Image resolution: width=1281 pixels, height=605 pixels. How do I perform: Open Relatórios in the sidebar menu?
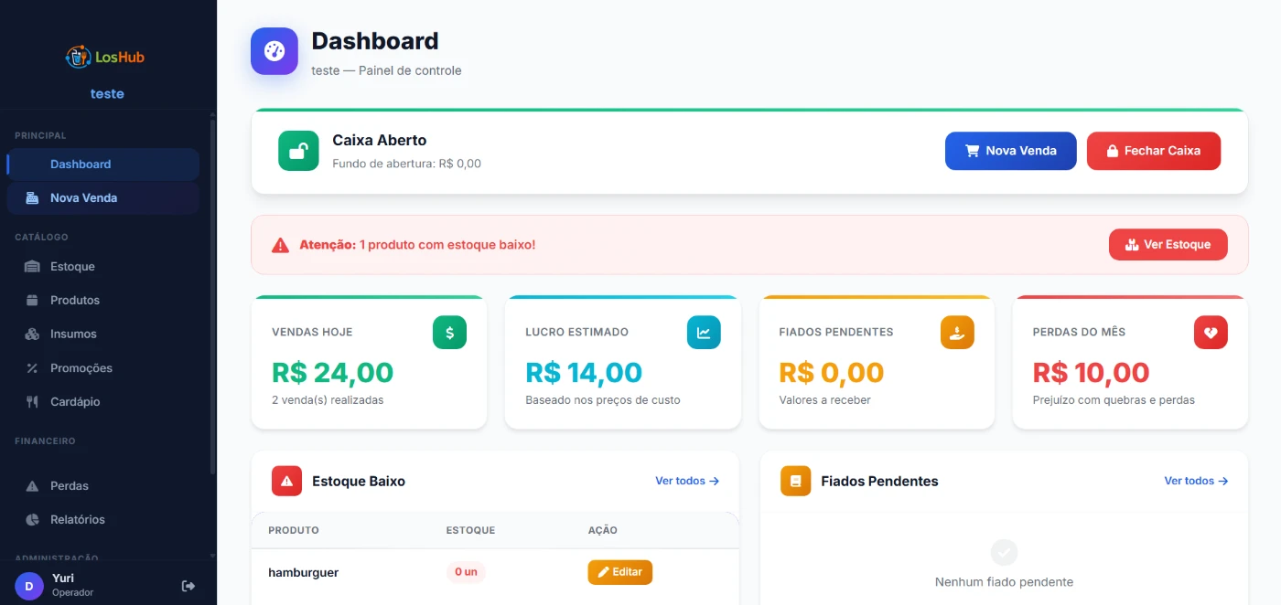(x=78, y=520)
